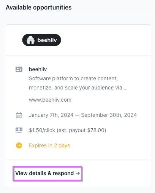Viewport: 155px width, 193px height.
Task: Click the ID card icon beside beehiiv
Action: pyautogui.click(x=19, y=69)
